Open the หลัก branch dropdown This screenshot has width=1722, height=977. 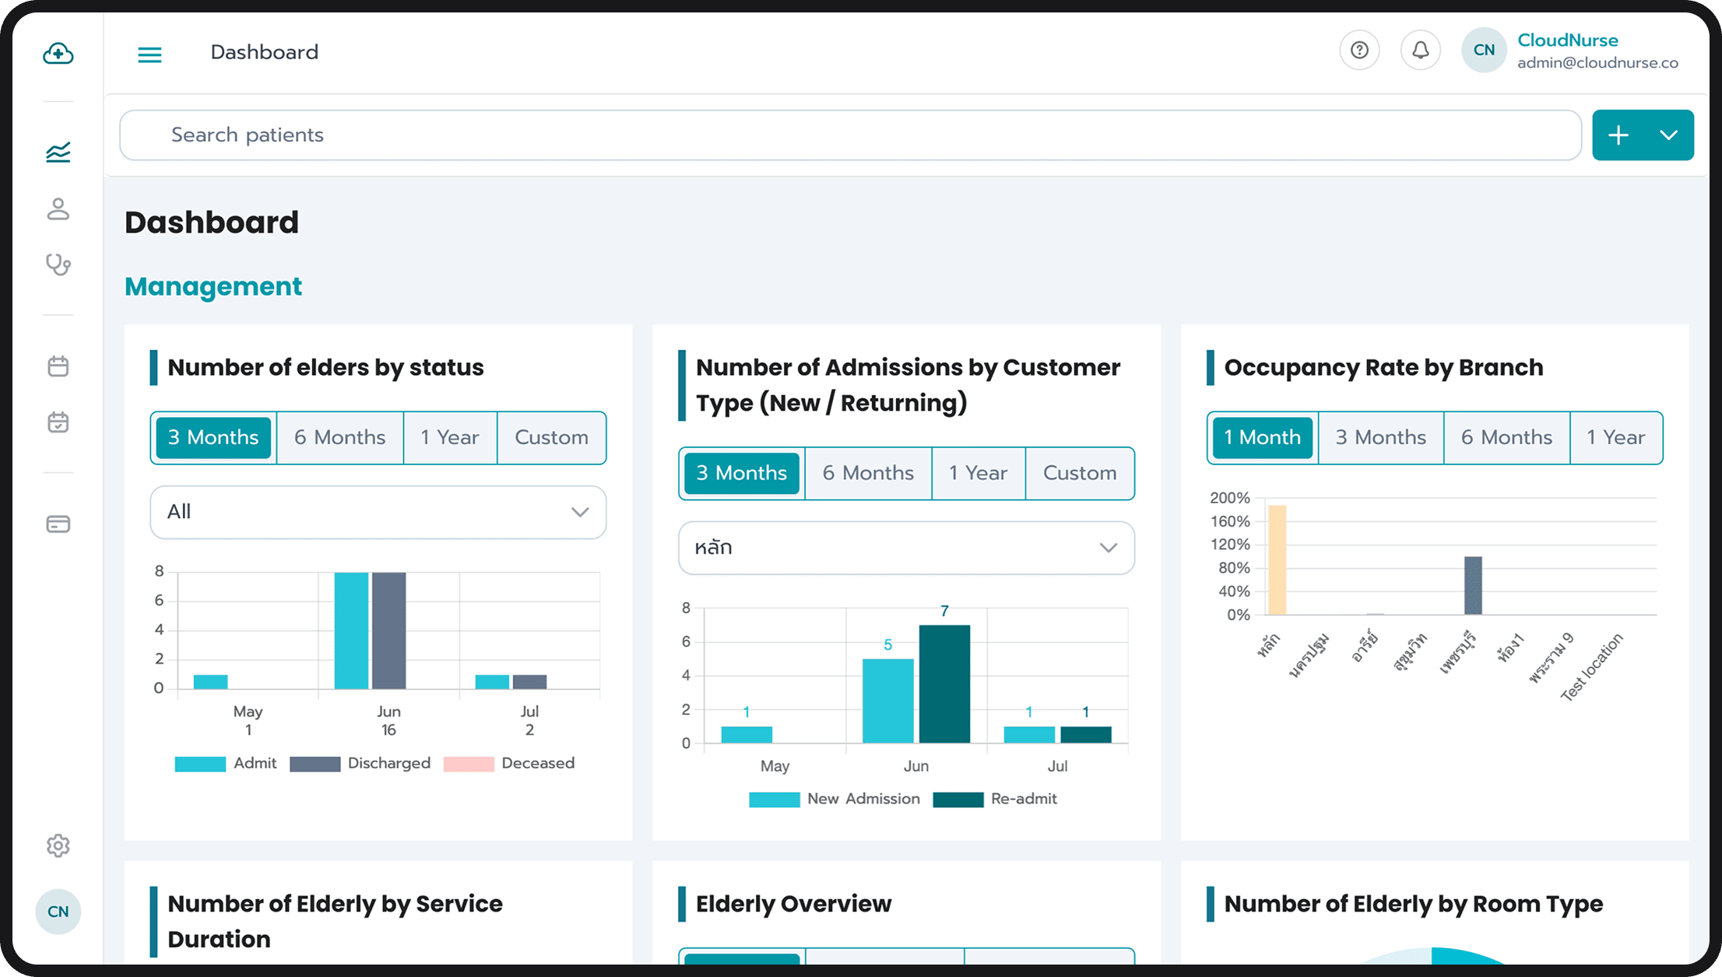(x=906, y=548)
